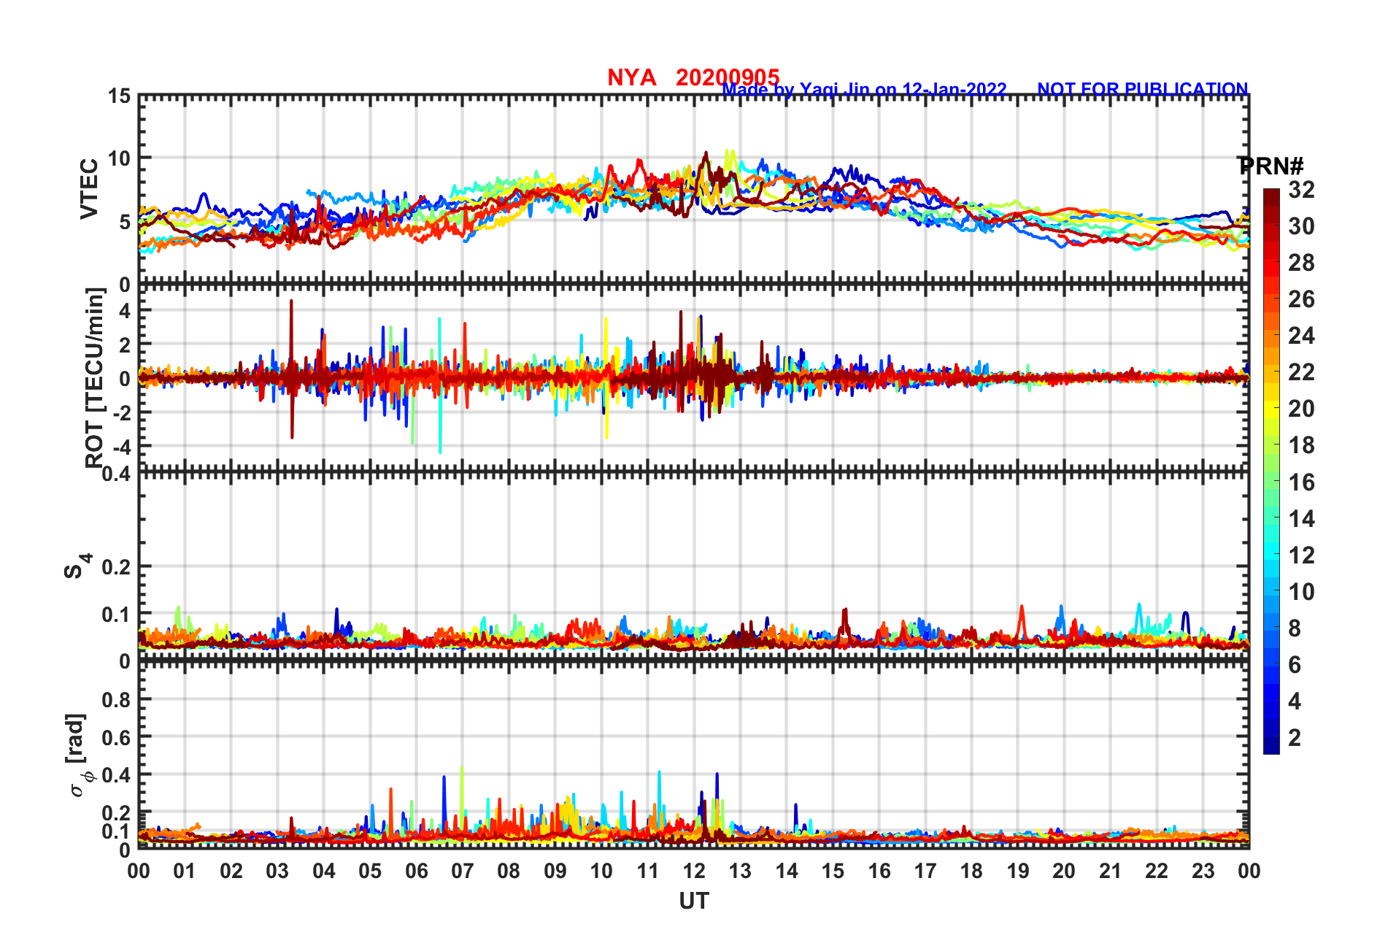This screenshot has height=943, width=1388.
Task: Click the colorbar tick label "16"
Action: 1301,482
